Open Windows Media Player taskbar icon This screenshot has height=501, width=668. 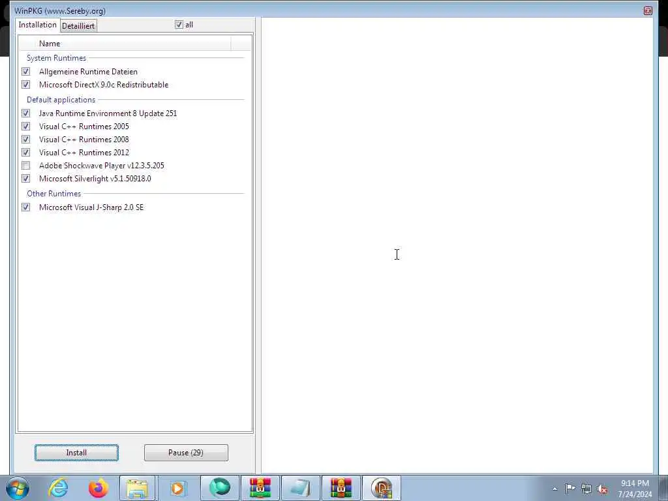pyautogui.click(x=177, y=488)
